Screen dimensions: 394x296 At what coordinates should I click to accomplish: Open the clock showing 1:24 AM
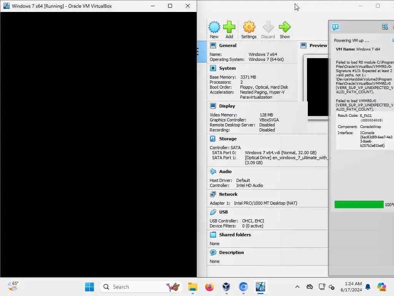(x=351, y=287)
